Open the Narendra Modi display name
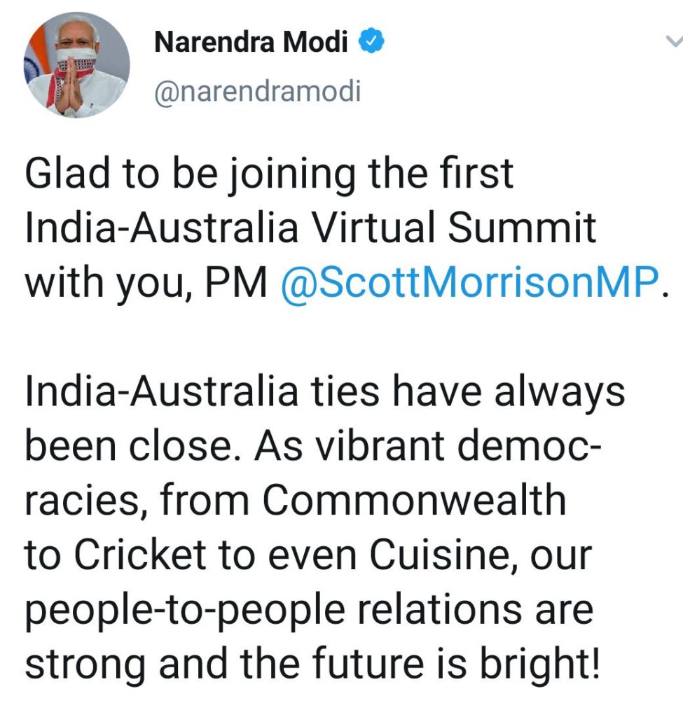This screenshot has height=717, width=683. [251, 43]
